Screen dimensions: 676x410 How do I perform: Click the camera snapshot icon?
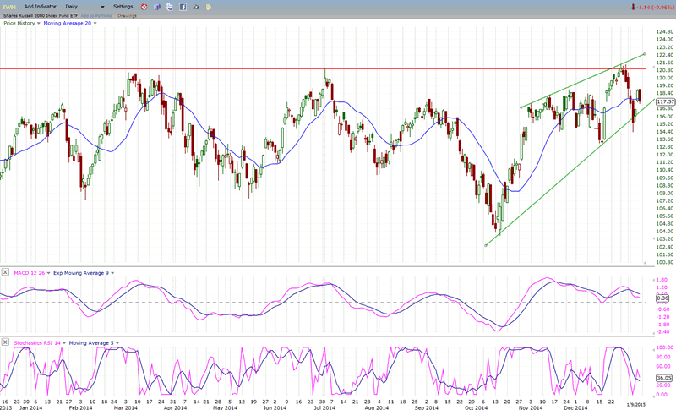coord(196,7)
